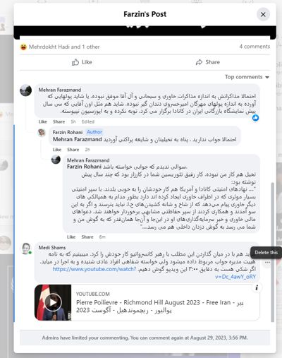
Task: Share Farzin Rohani's reply comment
Action: (73, 150)
